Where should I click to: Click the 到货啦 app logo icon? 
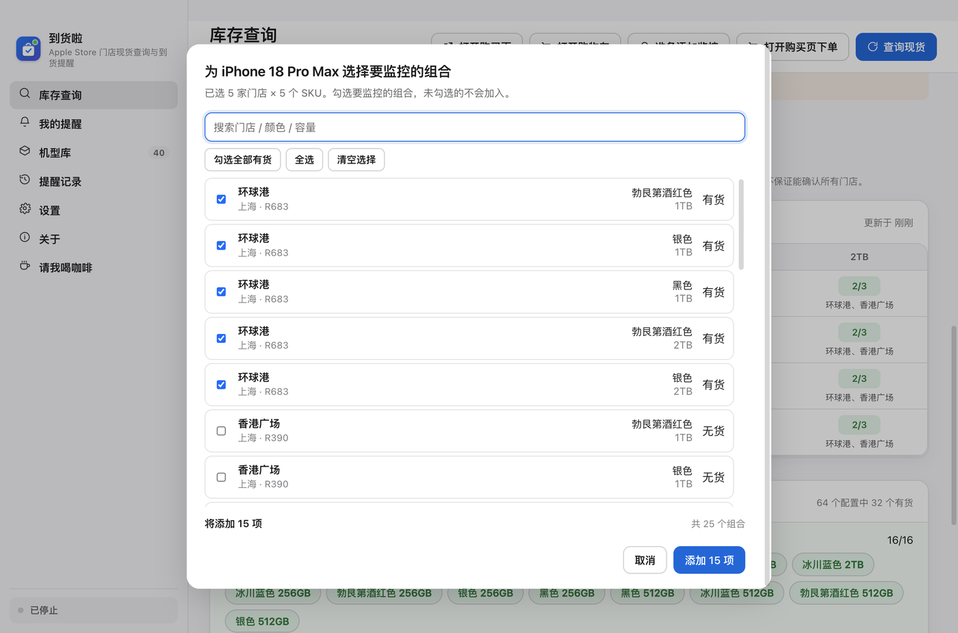click(x=29, y=49)
